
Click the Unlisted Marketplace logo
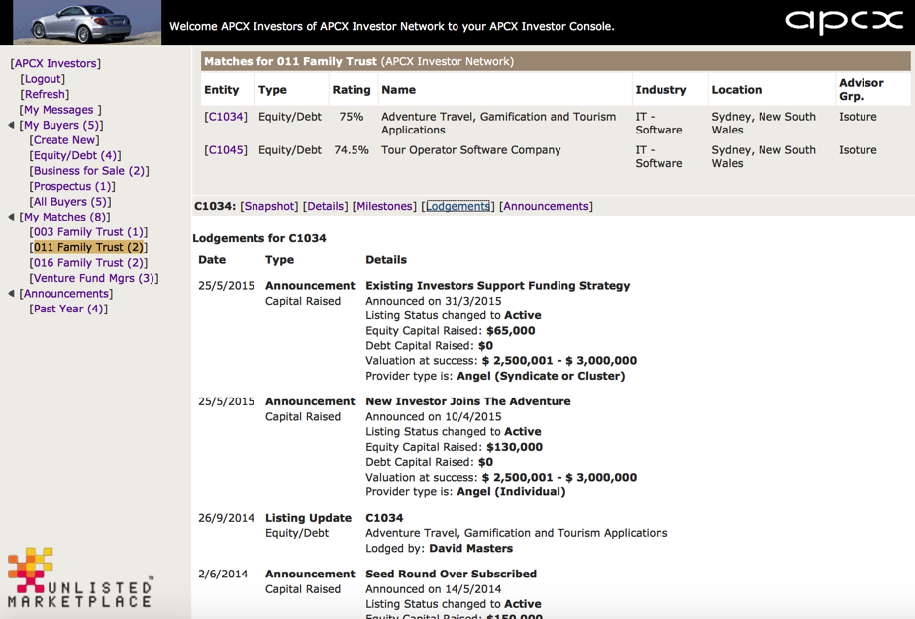tap(79, 578)
